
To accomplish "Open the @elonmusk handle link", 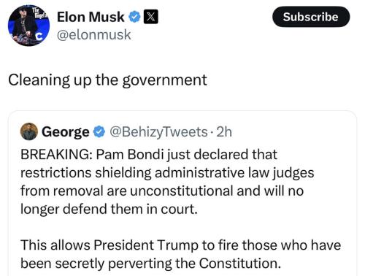I will coord(94,34).
